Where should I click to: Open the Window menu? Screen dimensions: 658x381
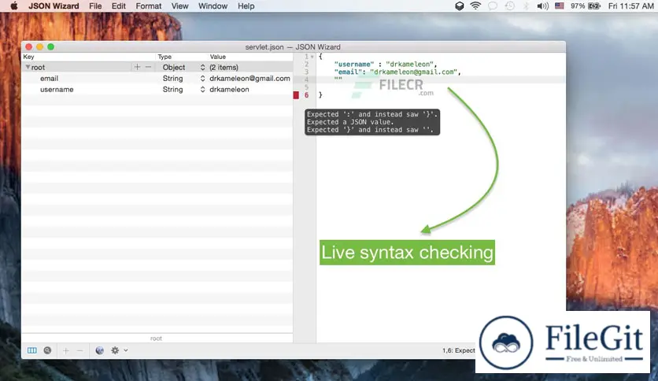point(213,6)
